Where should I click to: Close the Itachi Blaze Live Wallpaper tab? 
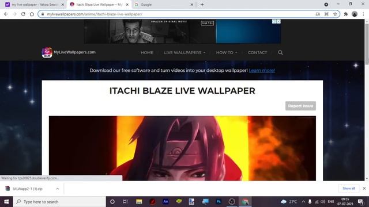(127, 5)
